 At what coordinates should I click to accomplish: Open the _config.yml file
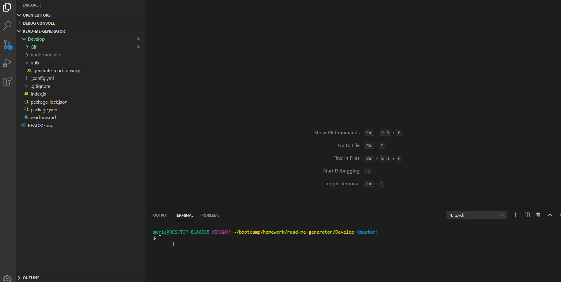coord(81,78)
